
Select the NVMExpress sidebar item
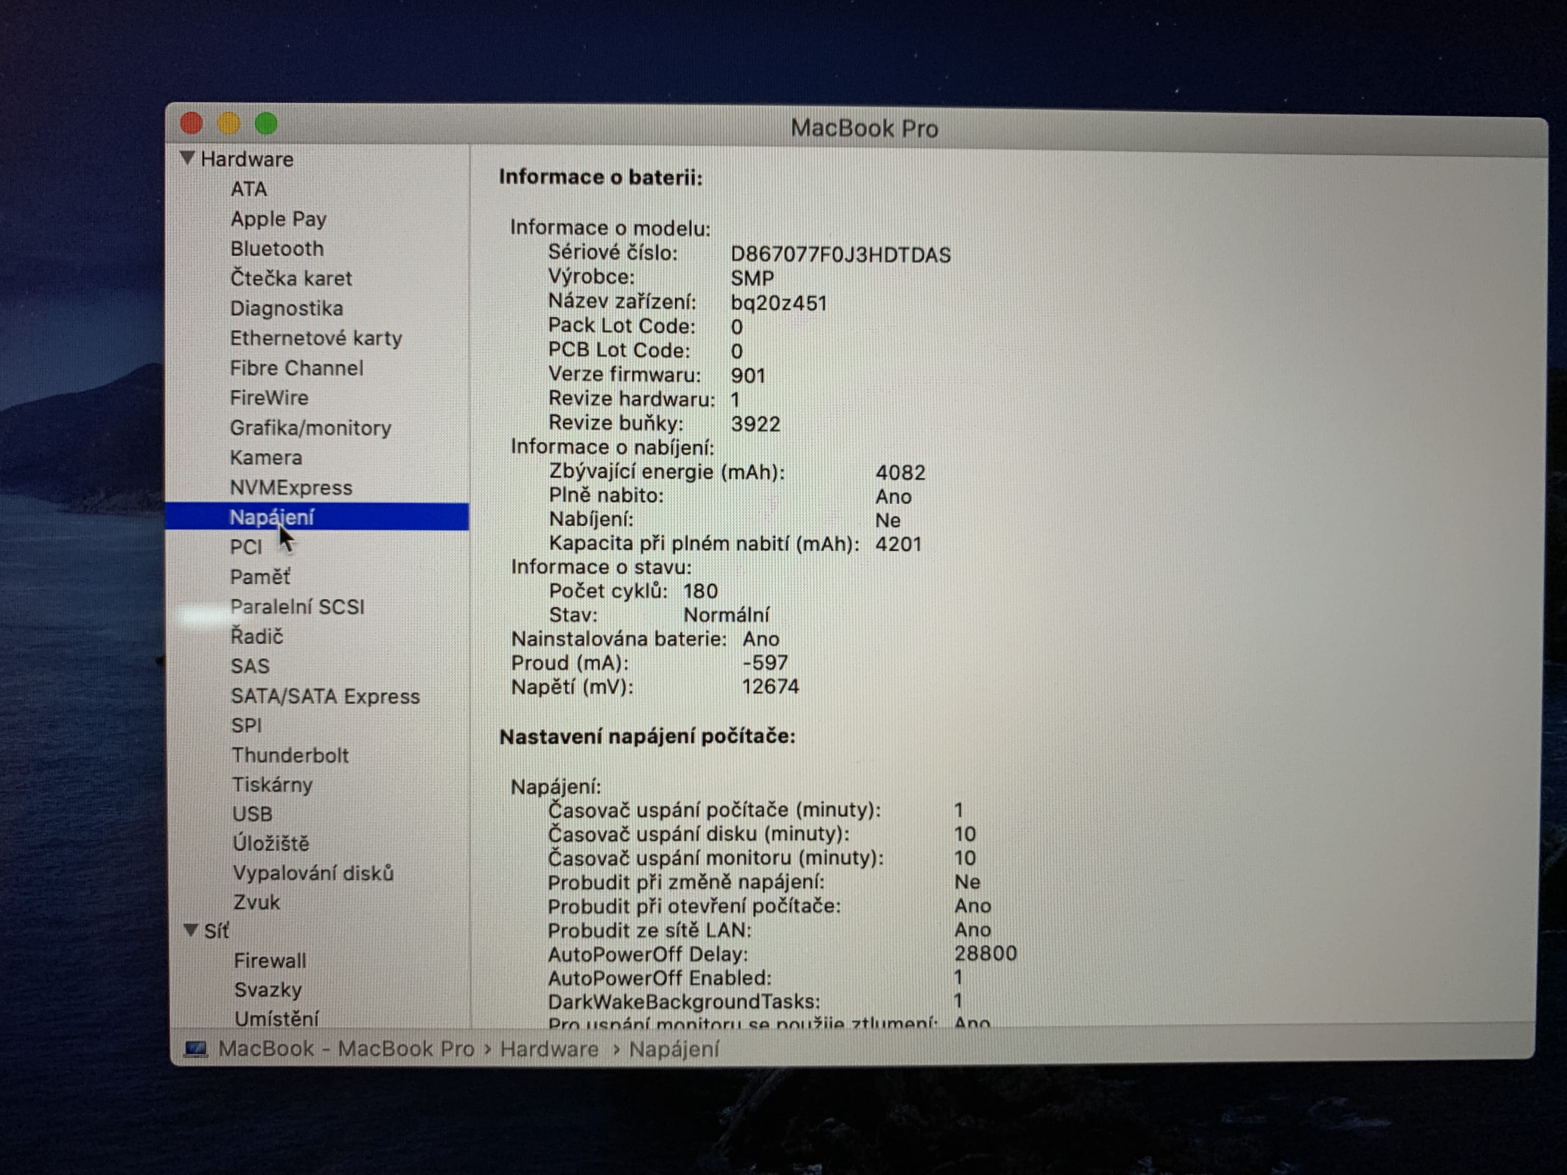[290, 487]
